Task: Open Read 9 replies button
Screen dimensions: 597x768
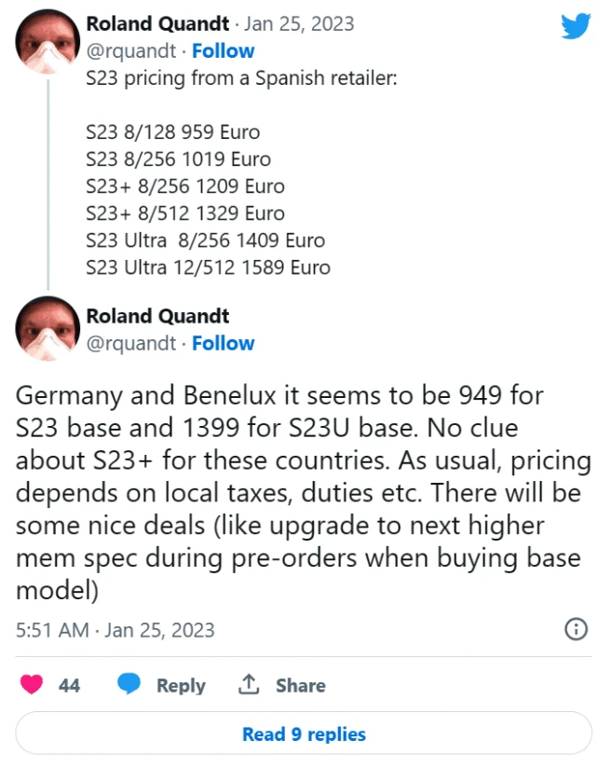Action: (x=304, y=734)
